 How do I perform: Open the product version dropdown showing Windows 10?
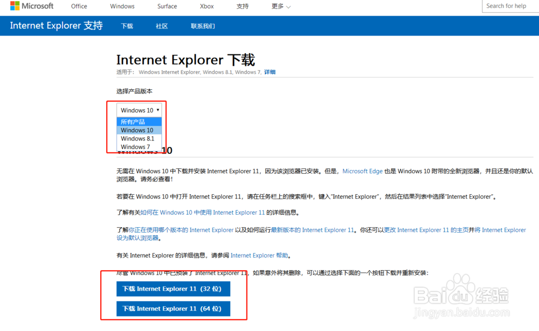tap(139, 110)
